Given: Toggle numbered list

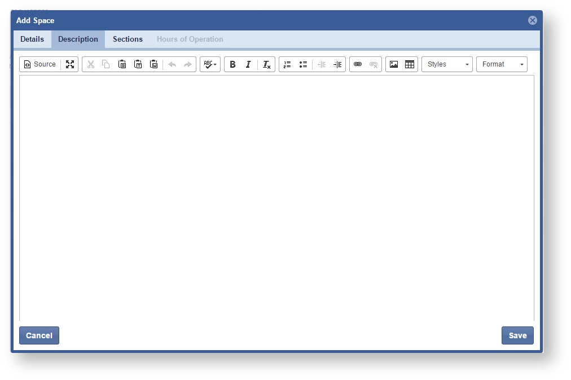Looking at the screenshot, I should click(x=287, y=64).
